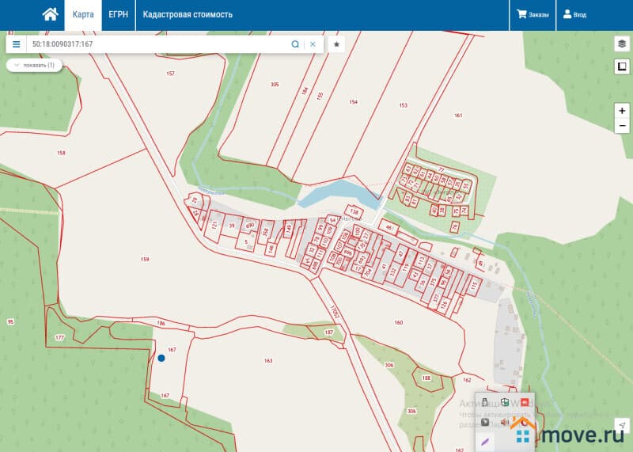Click the magnifier search icon
This screenshot has width=633, height=452.
[x=295, y=44]
